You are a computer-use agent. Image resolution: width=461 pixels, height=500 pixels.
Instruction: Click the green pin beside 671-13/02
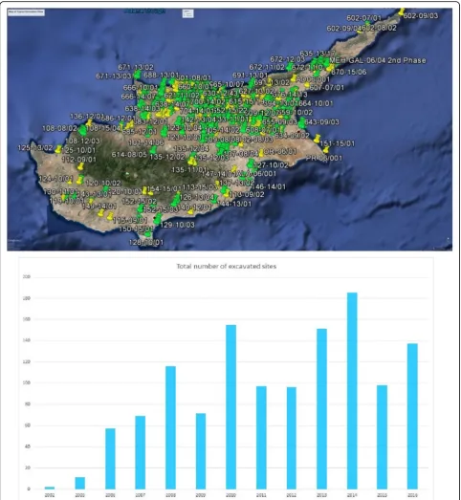pos(138,75)
